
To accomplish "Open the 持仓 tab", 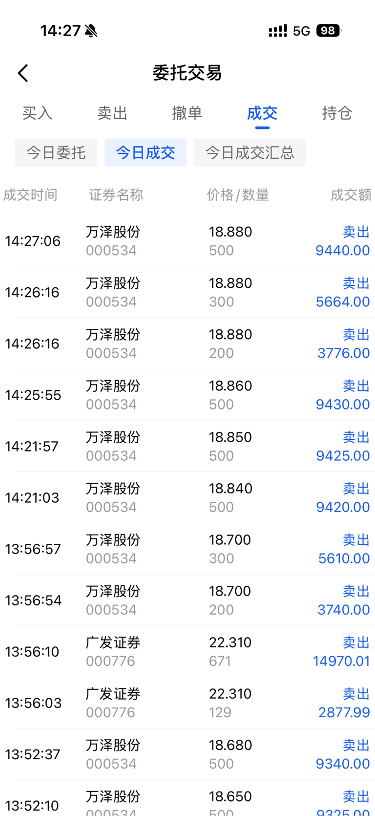I will 337,113.
